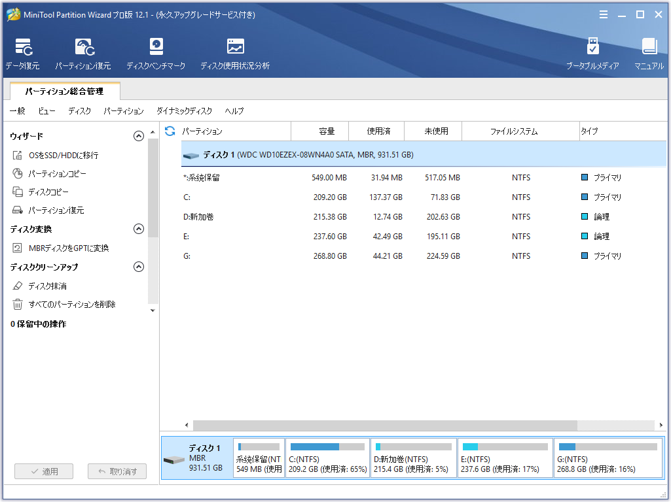Select the *:系统保留 partition row
The image size is (671, 502).
[424, 177]
